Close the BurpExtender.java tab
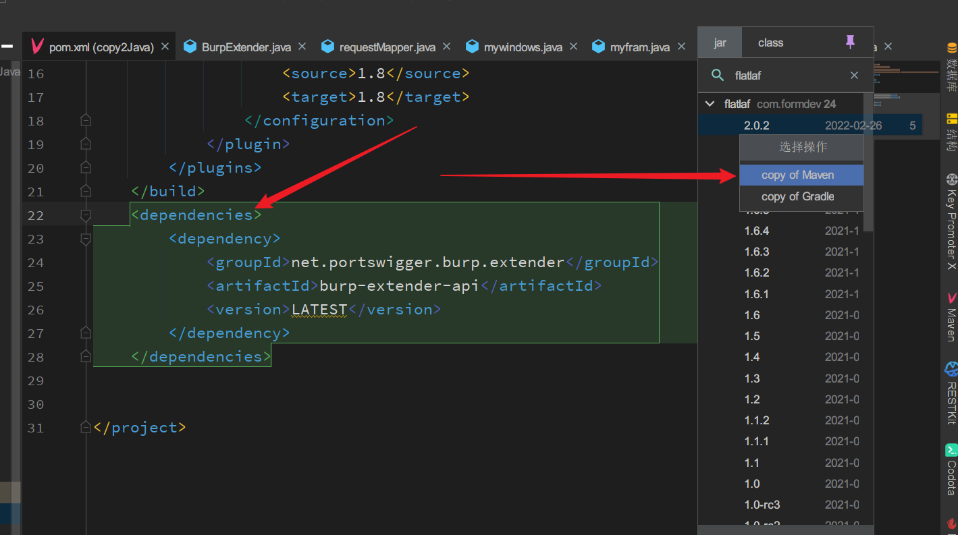This screenshot has height=535, width=958. (302, 47)
